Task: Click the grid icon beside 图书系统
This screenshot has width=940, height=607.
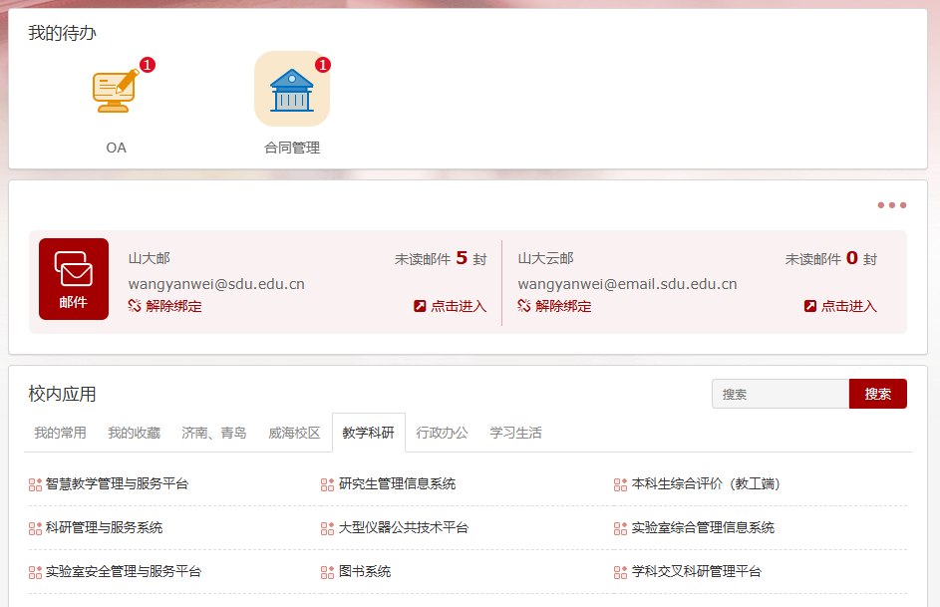Action: point(327,572)
